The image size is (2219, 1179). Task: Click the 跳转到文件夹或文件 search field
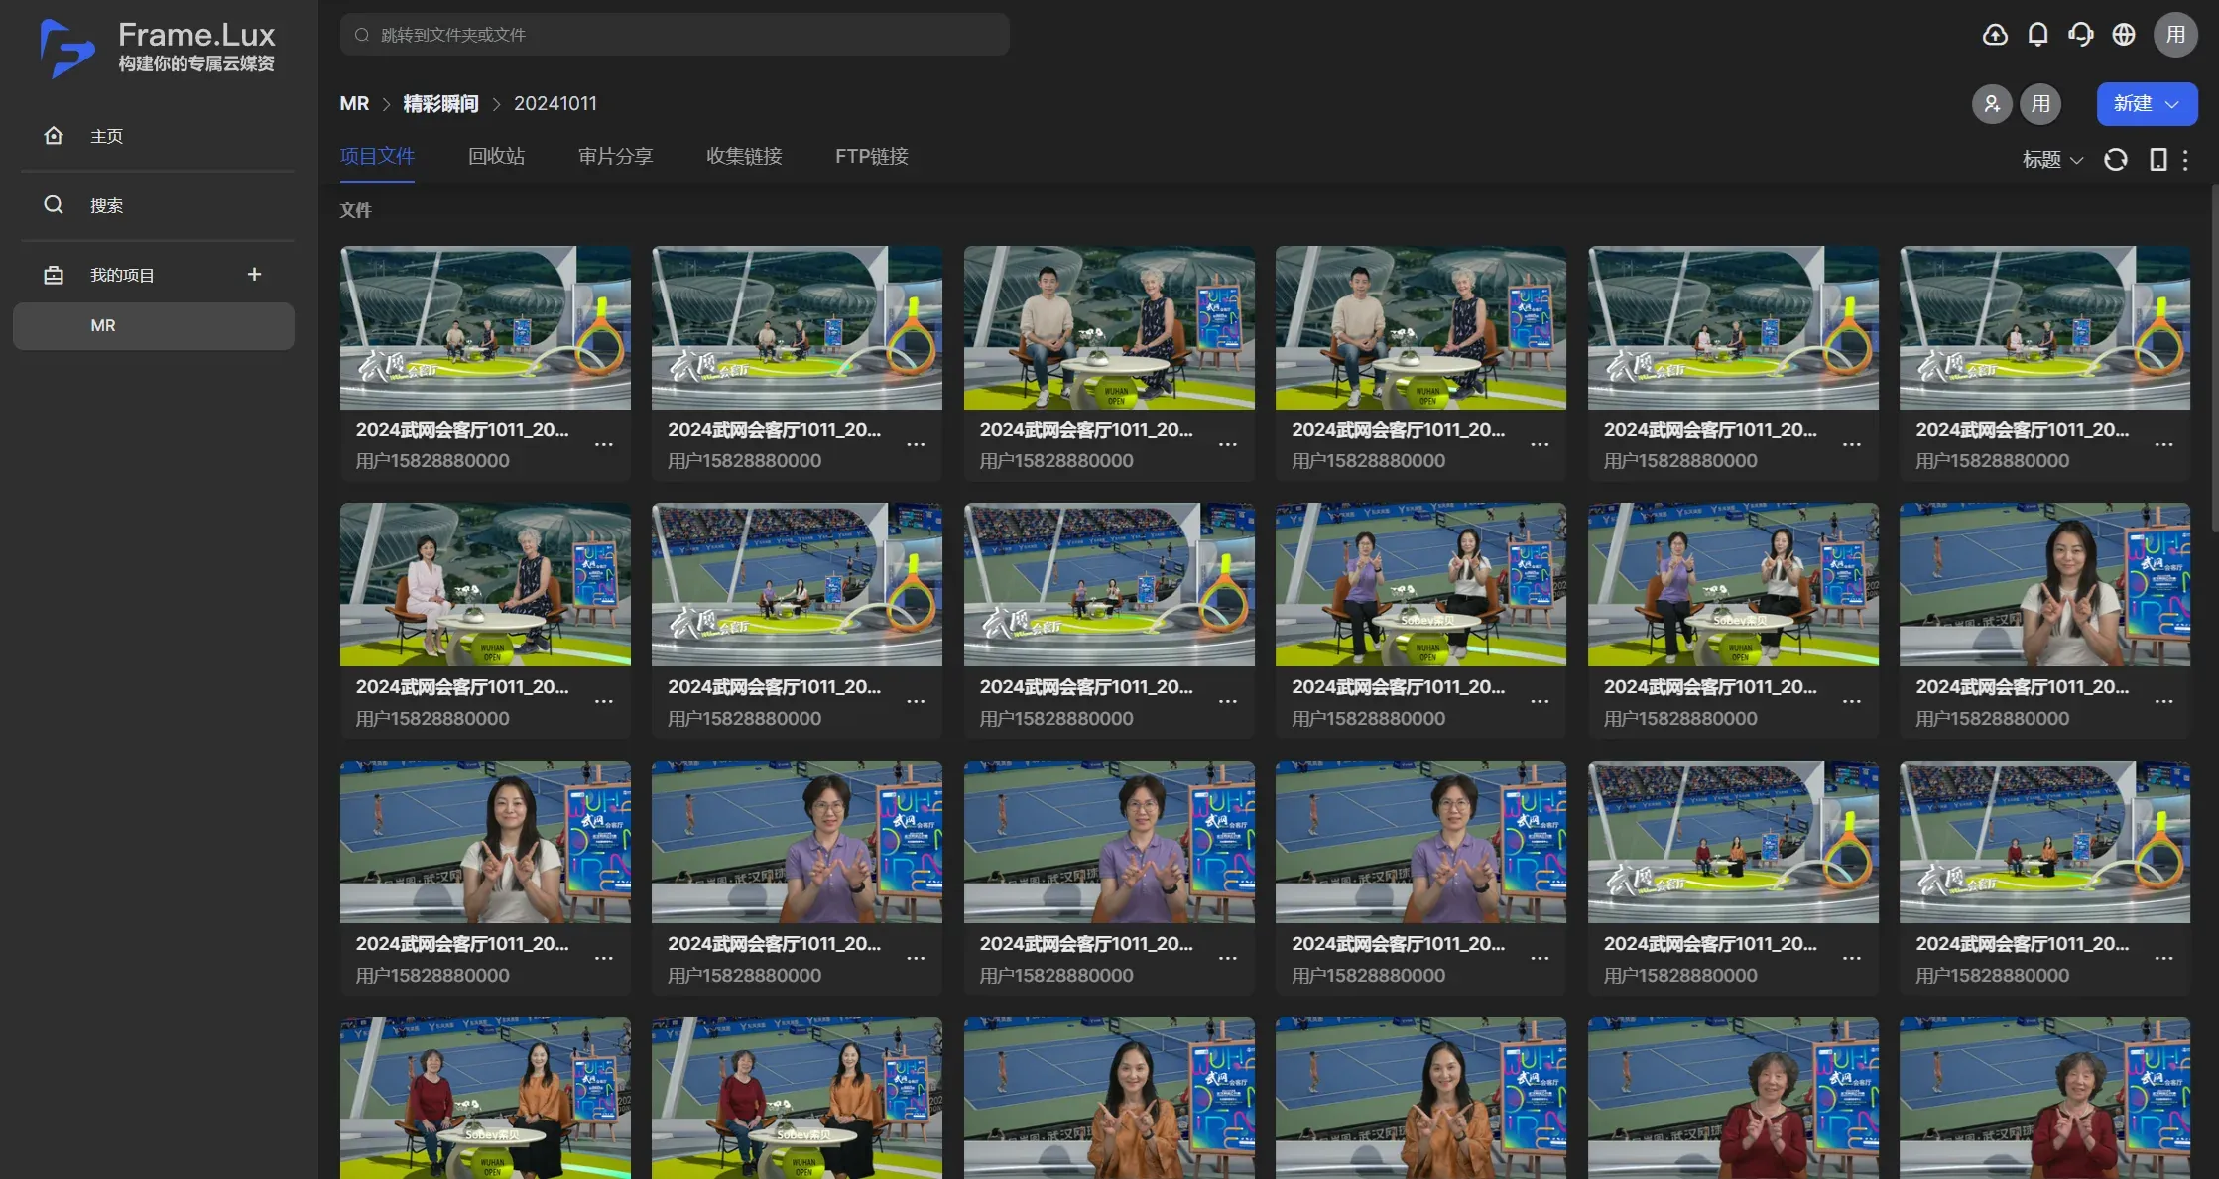(x=675, y=35)
